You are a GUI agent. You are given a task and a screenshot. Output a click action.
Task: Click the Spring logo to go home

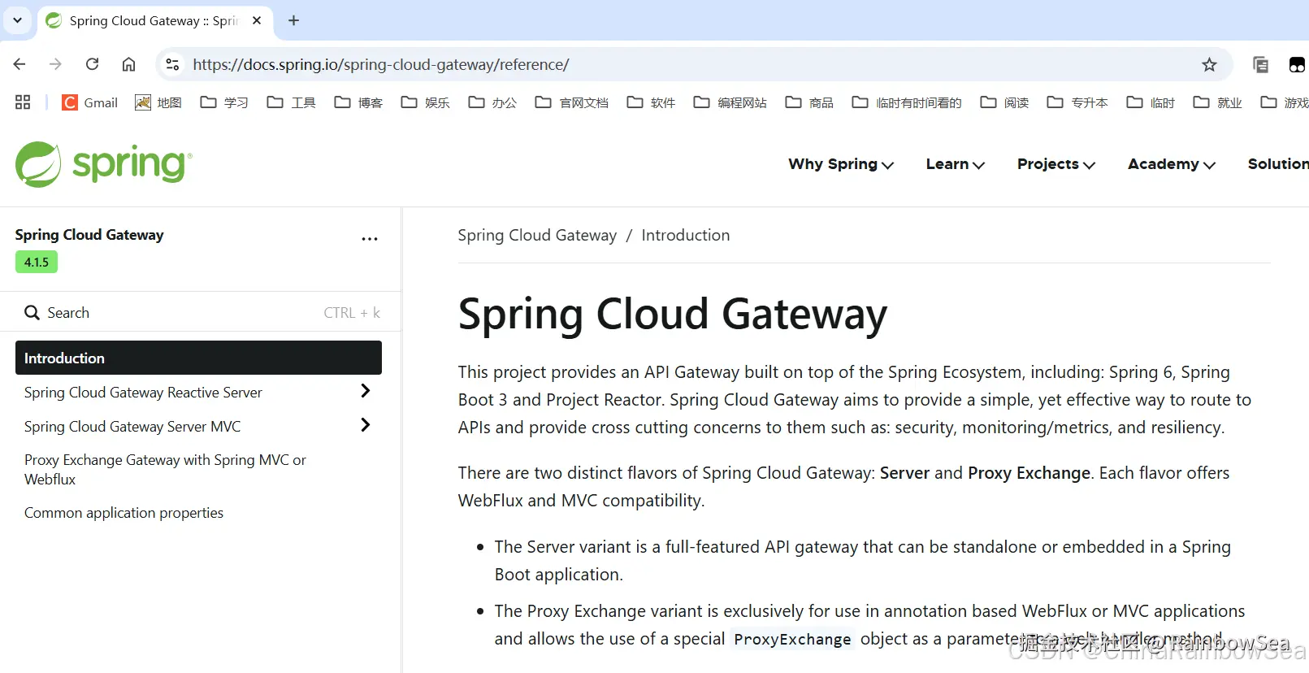pos(104,164)
